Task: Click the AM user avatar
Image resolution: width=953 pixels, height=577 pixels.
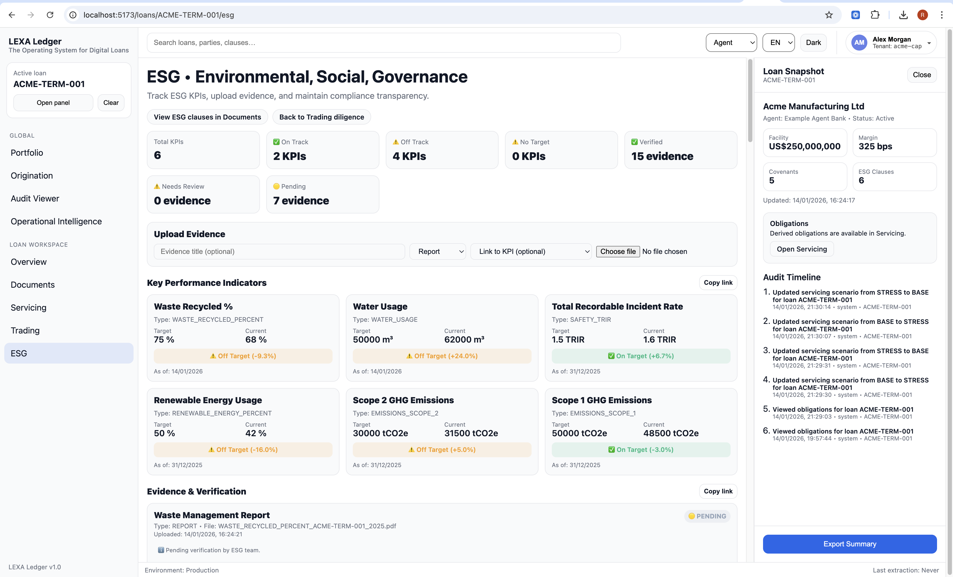Action: point(859,43)
